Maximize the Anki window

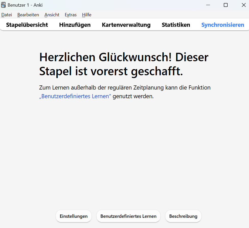[x=226, y=5]
